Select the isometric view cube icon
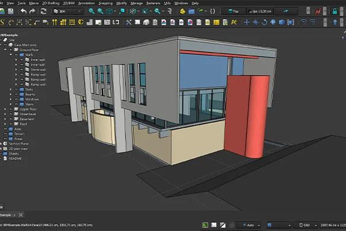The height and width of the screenshot is (231, 346). [109, 11]
